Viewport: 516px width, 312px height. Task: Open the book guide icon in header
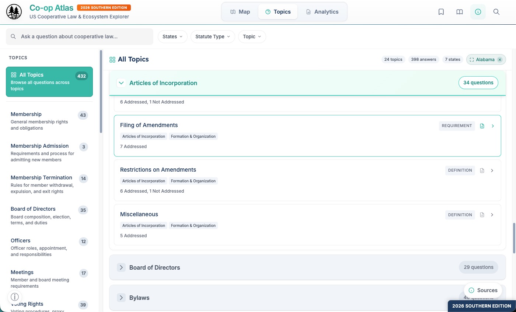coord(460,12)
